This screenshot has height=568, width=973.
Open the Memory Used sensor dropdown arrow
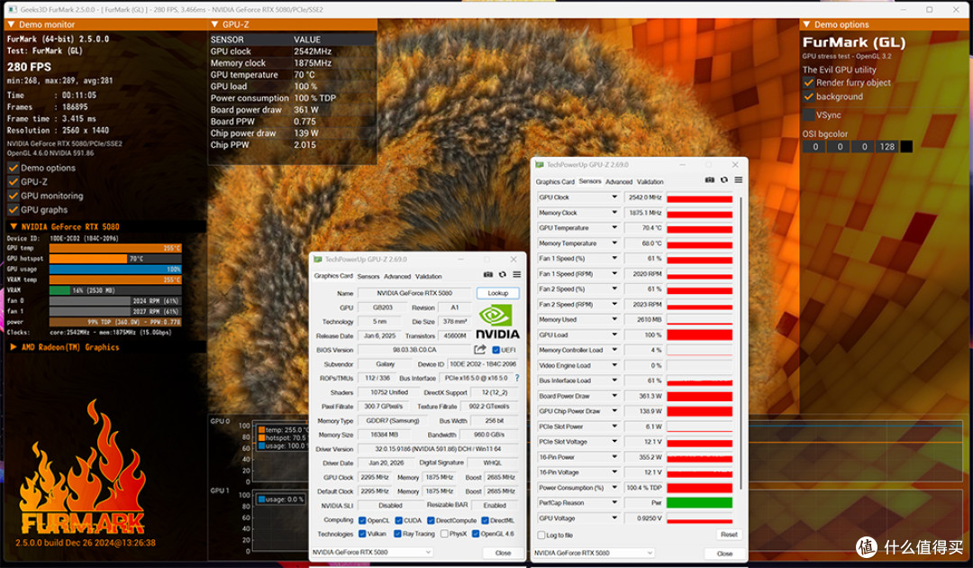614,319
